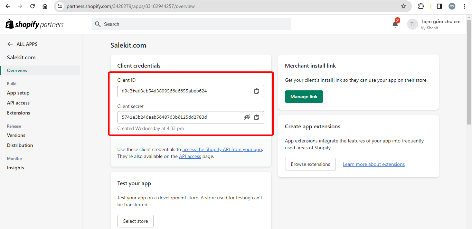The height and width of the screenshot is (229, 472).
Task: Bookmark this page with the star icon
Action: click(x=403, y=6)
